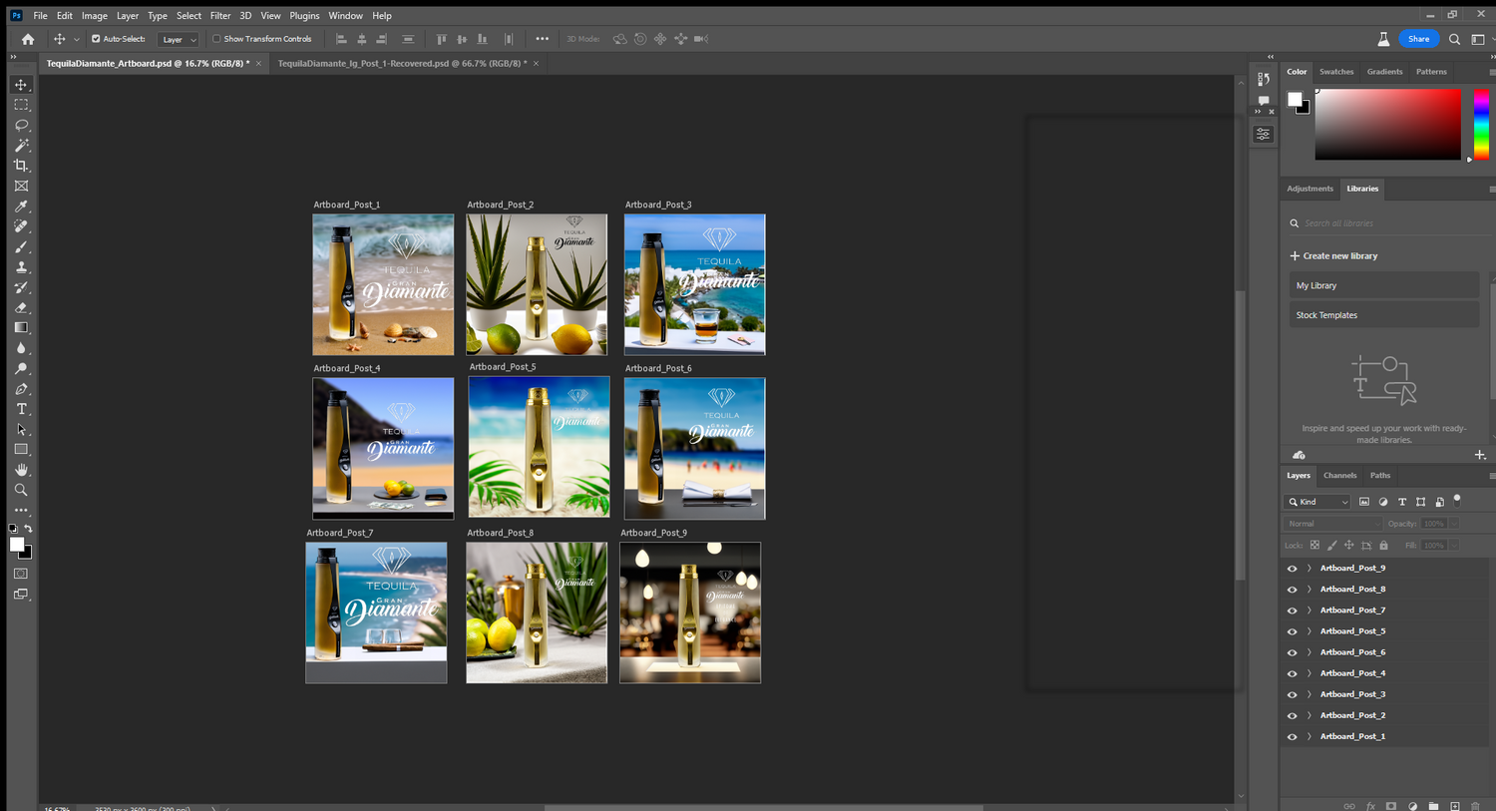Select the Eyedropper tool
Viewport: 1496px width, 811px height.
coord(21,206)
